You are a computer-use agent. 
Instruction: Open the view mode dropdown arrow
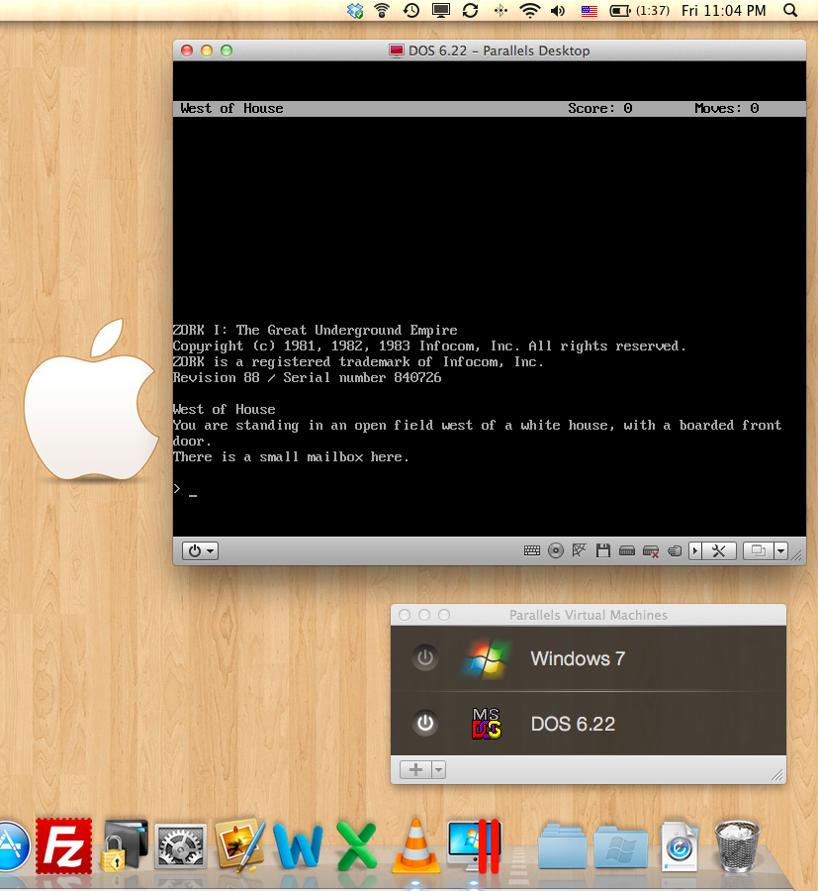[x=781, y=550]
